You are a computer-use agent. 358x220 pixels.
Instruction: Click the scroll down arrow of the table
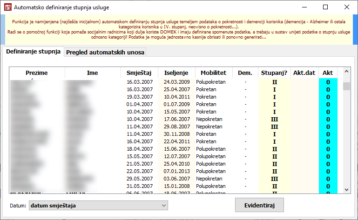[x=346, y=190]
